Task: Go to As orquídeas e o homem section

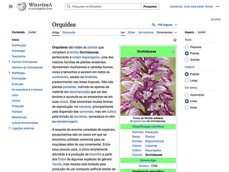Action: point(27,89)
